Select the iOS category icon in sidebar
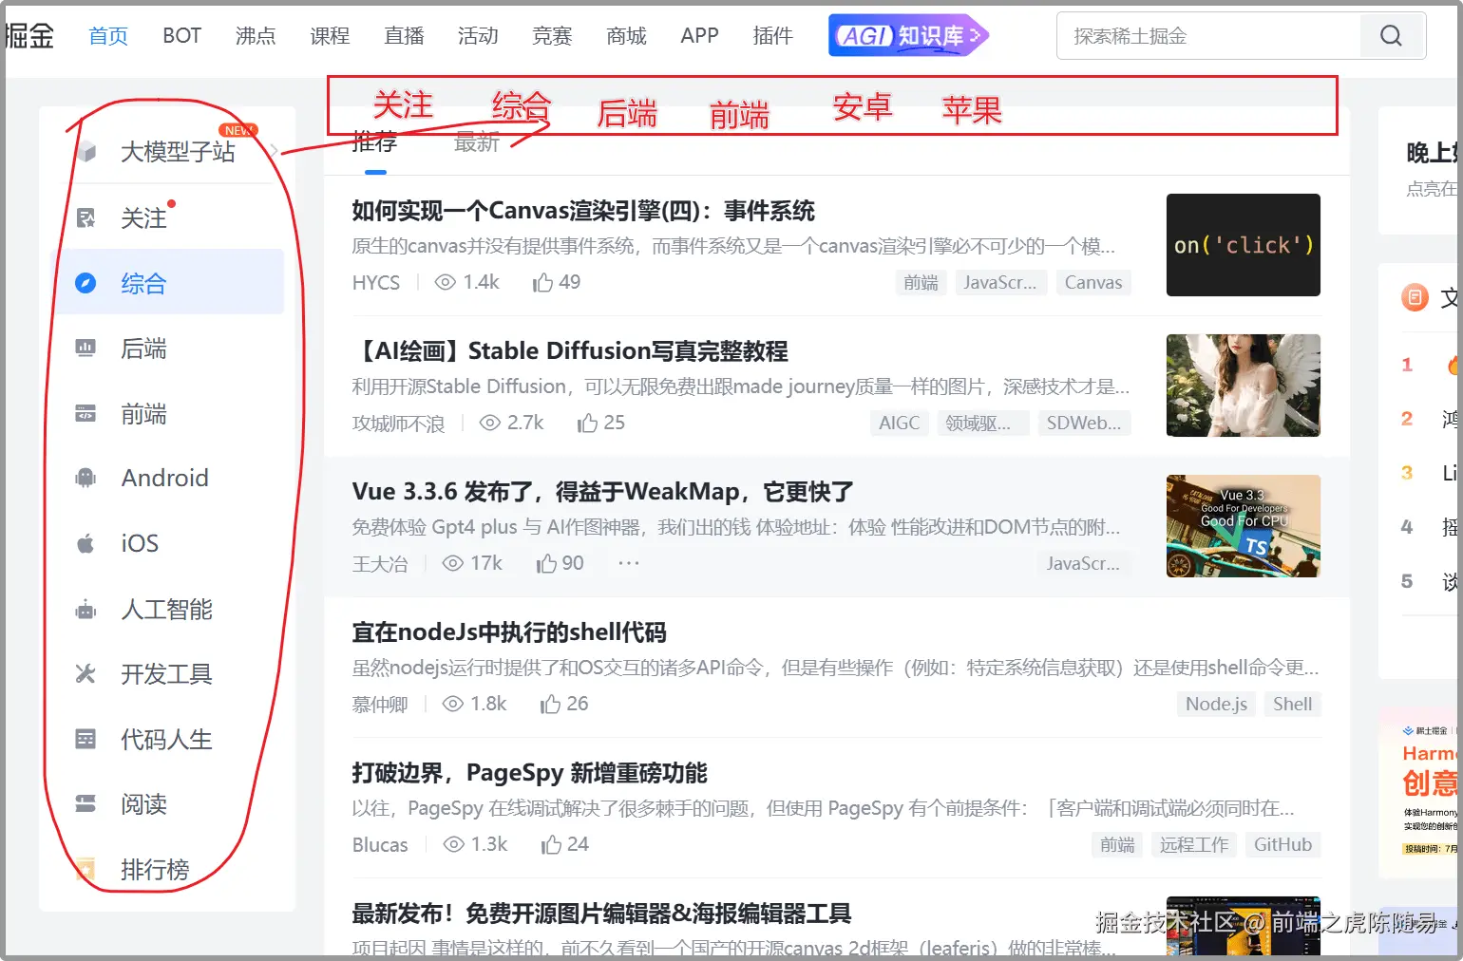The image size is (1463, 961). [x=85, y=543]
